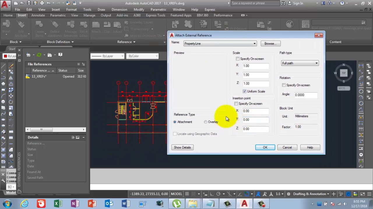373x209 pixels.
Task: Click the InfoCenter search binoculars icon
Action: 283,3
